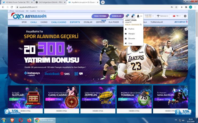Click the spor yatırım bonusu banner
198x123 pixels.
coord(98,55)
